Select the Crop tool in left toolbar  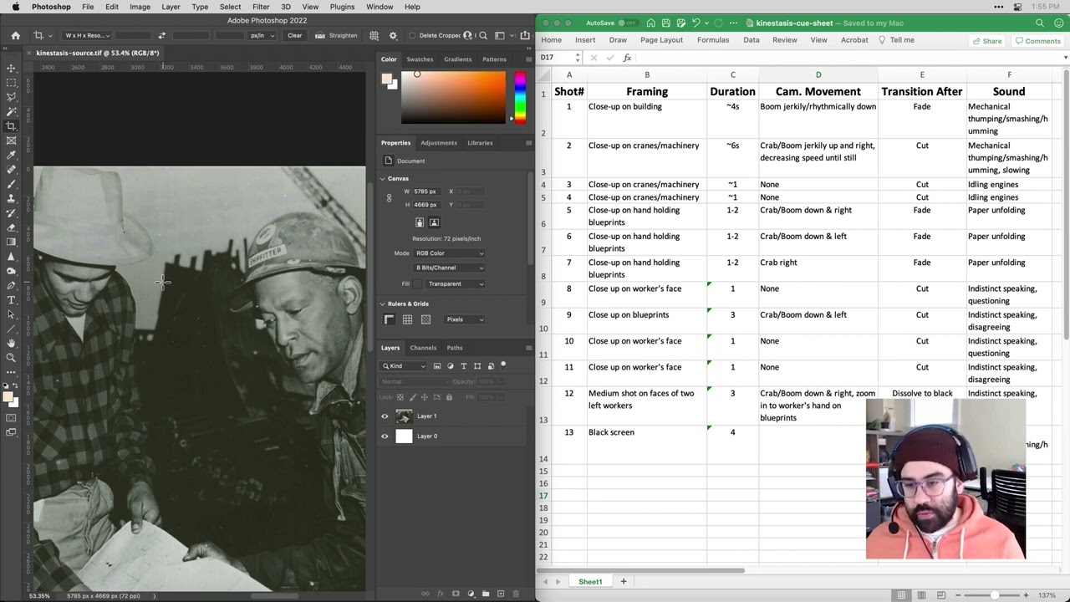pos(11,126)
